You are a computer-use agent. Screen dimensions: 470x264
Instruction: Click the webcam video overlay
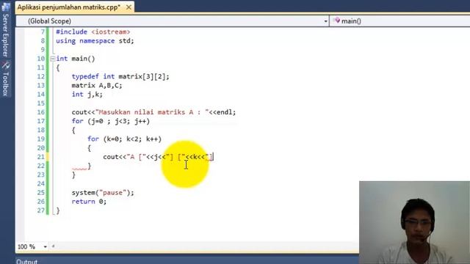(414, 222)
